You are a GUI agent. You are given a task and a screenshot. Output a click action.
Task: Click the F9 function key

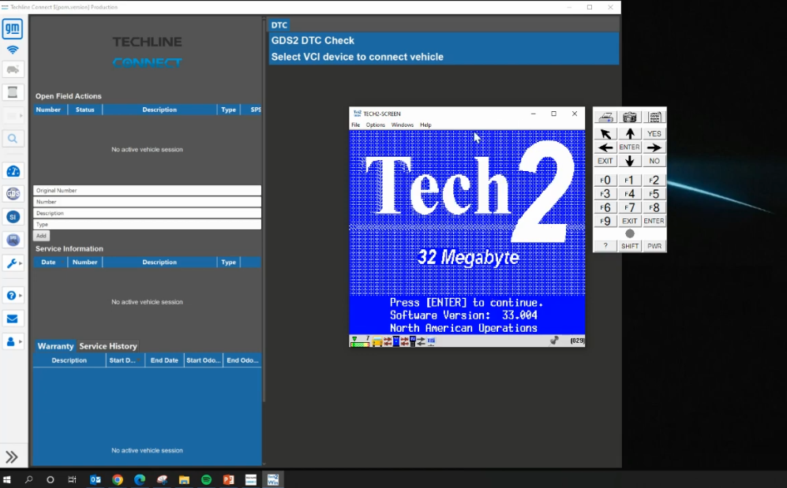605,221
